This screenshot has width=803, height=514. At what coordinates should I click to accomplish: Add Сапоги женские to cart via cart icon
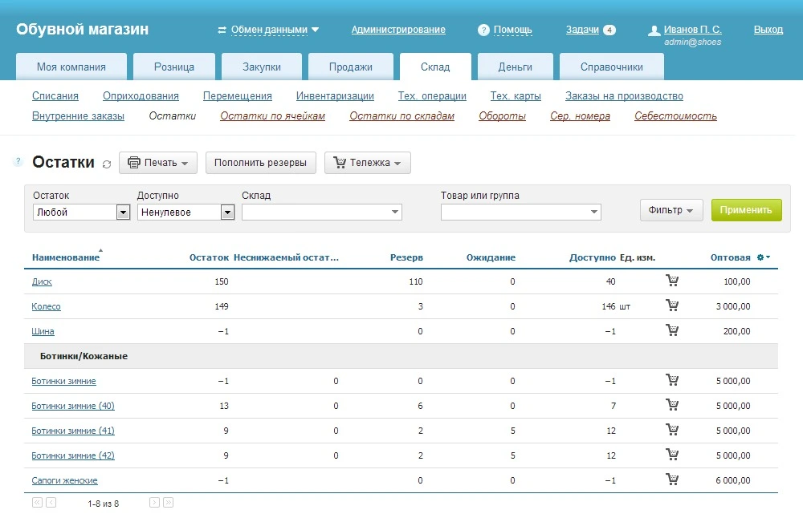(x=672, y=480)
